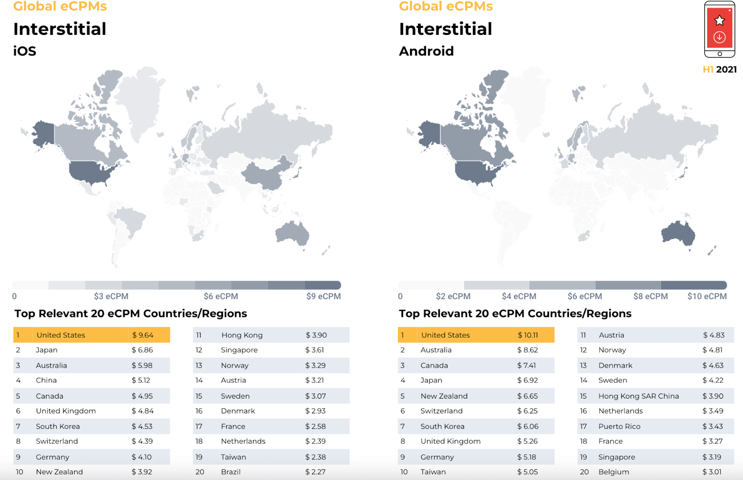This screenshot has width=743, height=480.
Task: Select Japan row in the iOS table
Action: click(x=91, y=350)
